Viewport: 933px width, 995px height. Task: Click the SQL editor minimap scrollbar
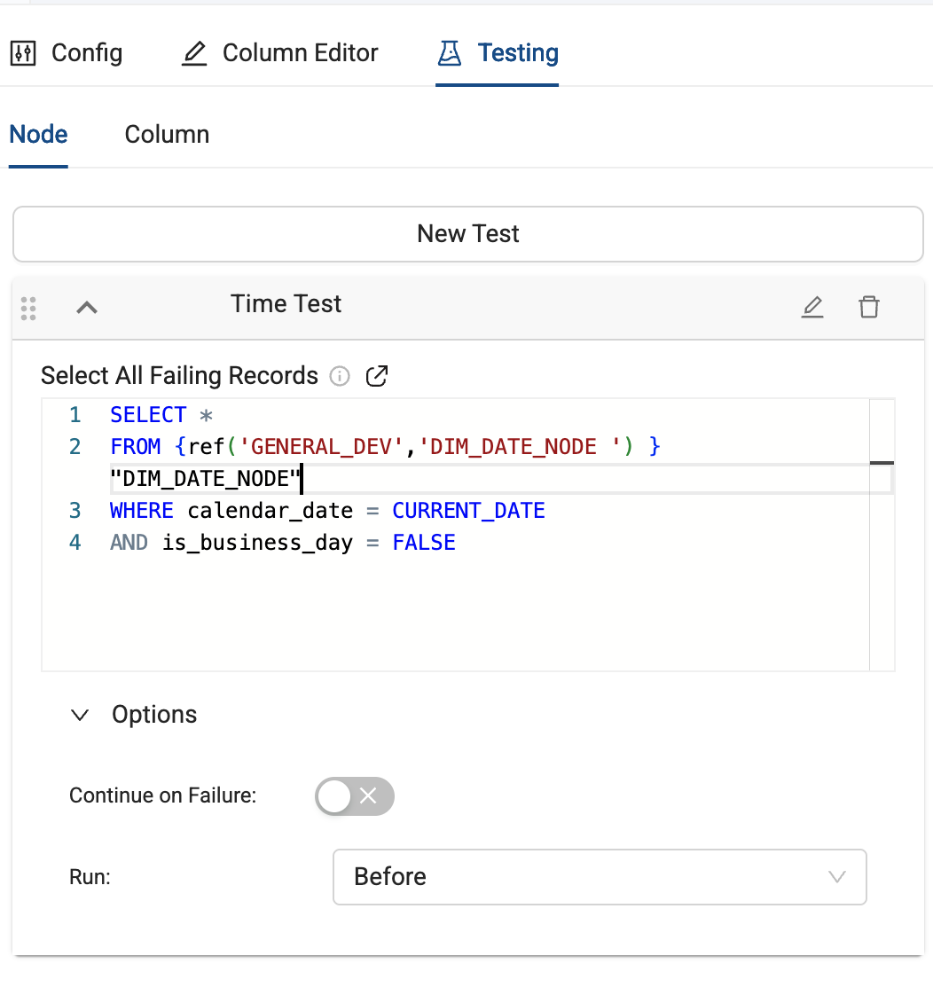point(882,535)
